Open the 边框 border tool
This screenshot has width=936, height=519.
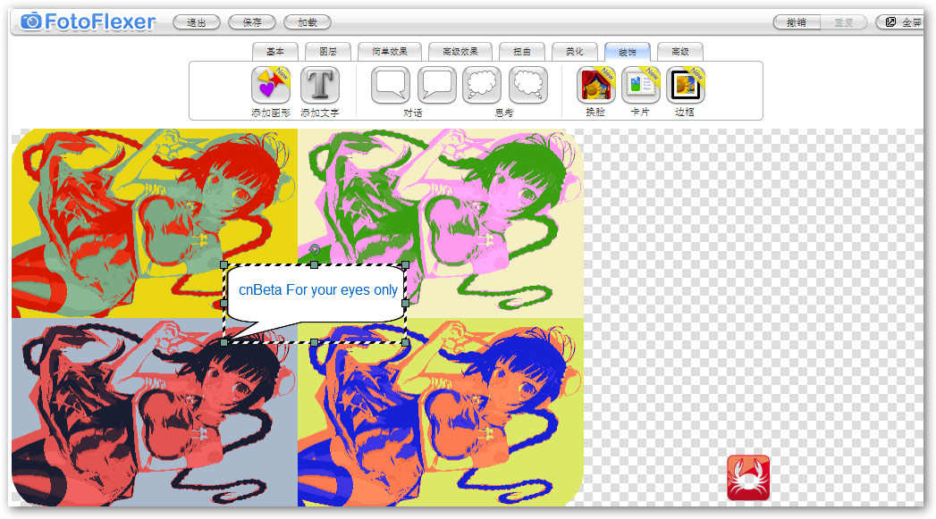(x=686, y=85)
